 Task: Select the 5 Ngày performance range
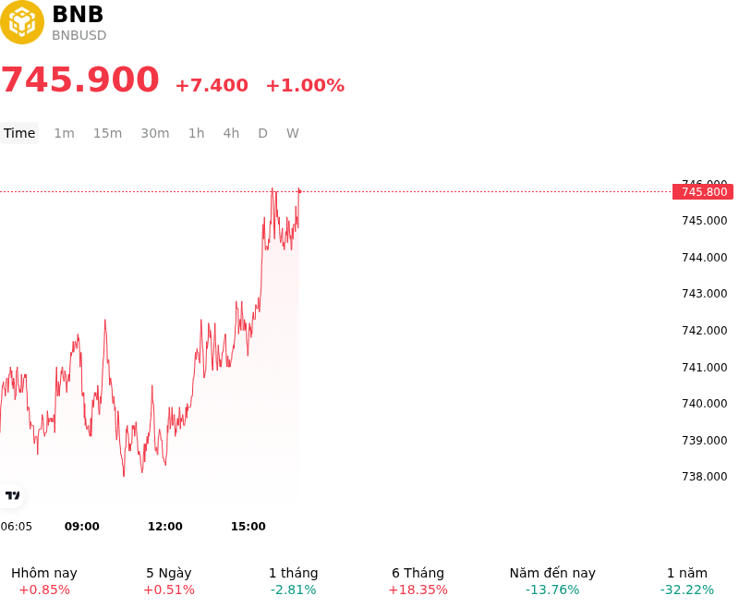pos(169,581)
